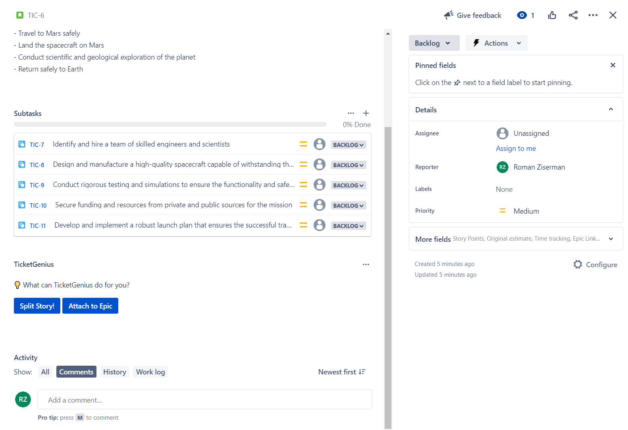Open subtask link TIC-11
The image size is (628, 430).
(38, 226)
